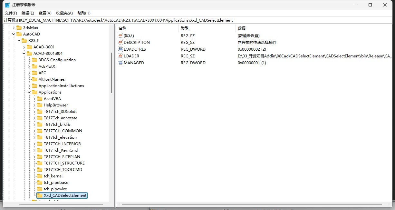The height and width of the screenshot is (210, 395).
Task: Click the registry path address bar
Action: [x=193, y=20]
